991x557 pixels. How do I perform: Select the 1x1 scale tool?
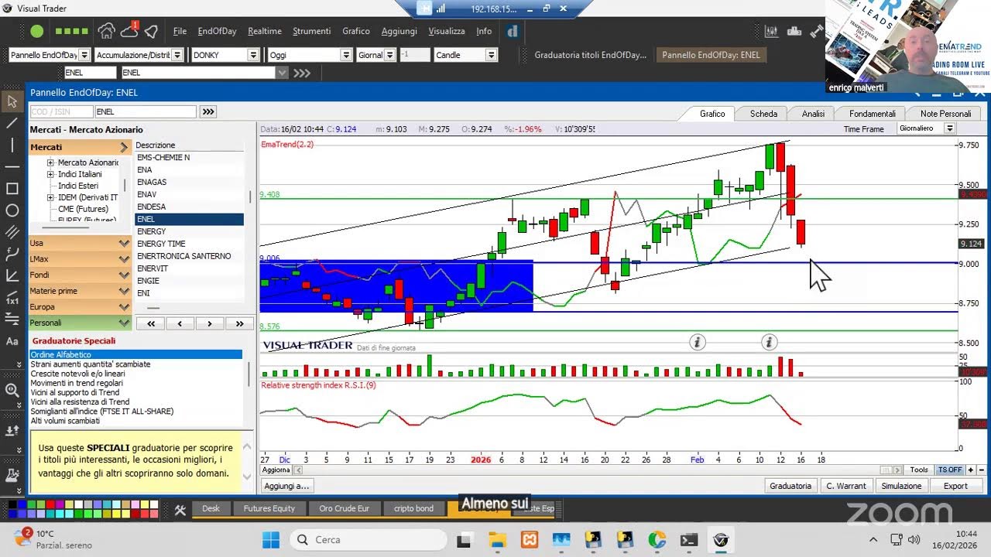click(x=12, y=300)
